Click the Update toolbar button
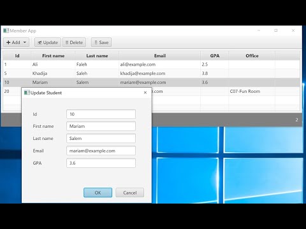This screenshot has height=229, width=306. pos(48,43)
